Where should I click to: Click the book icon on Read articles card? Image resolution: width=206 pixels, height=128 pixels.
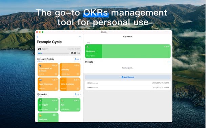click(x=40, y=80)
